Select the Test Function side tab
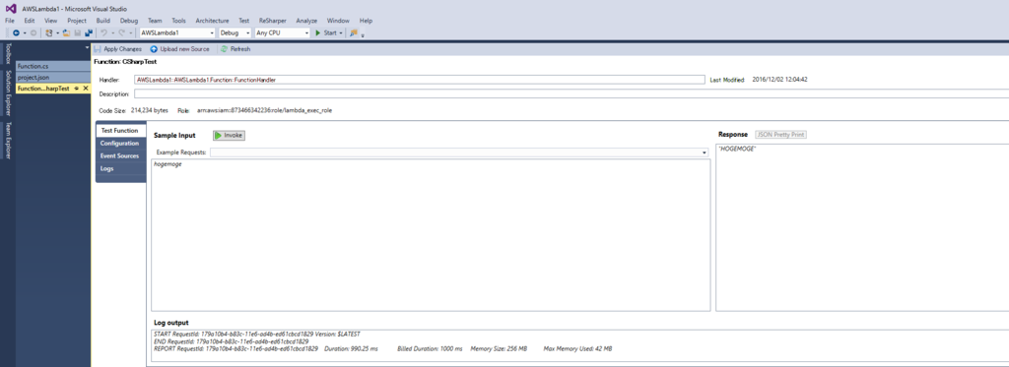Screen dimensions: 1009x367 click(120, 131)
